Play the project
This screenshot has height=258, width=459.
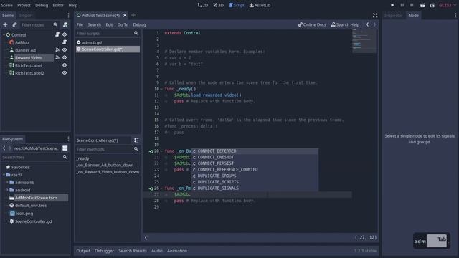[392, 5]
